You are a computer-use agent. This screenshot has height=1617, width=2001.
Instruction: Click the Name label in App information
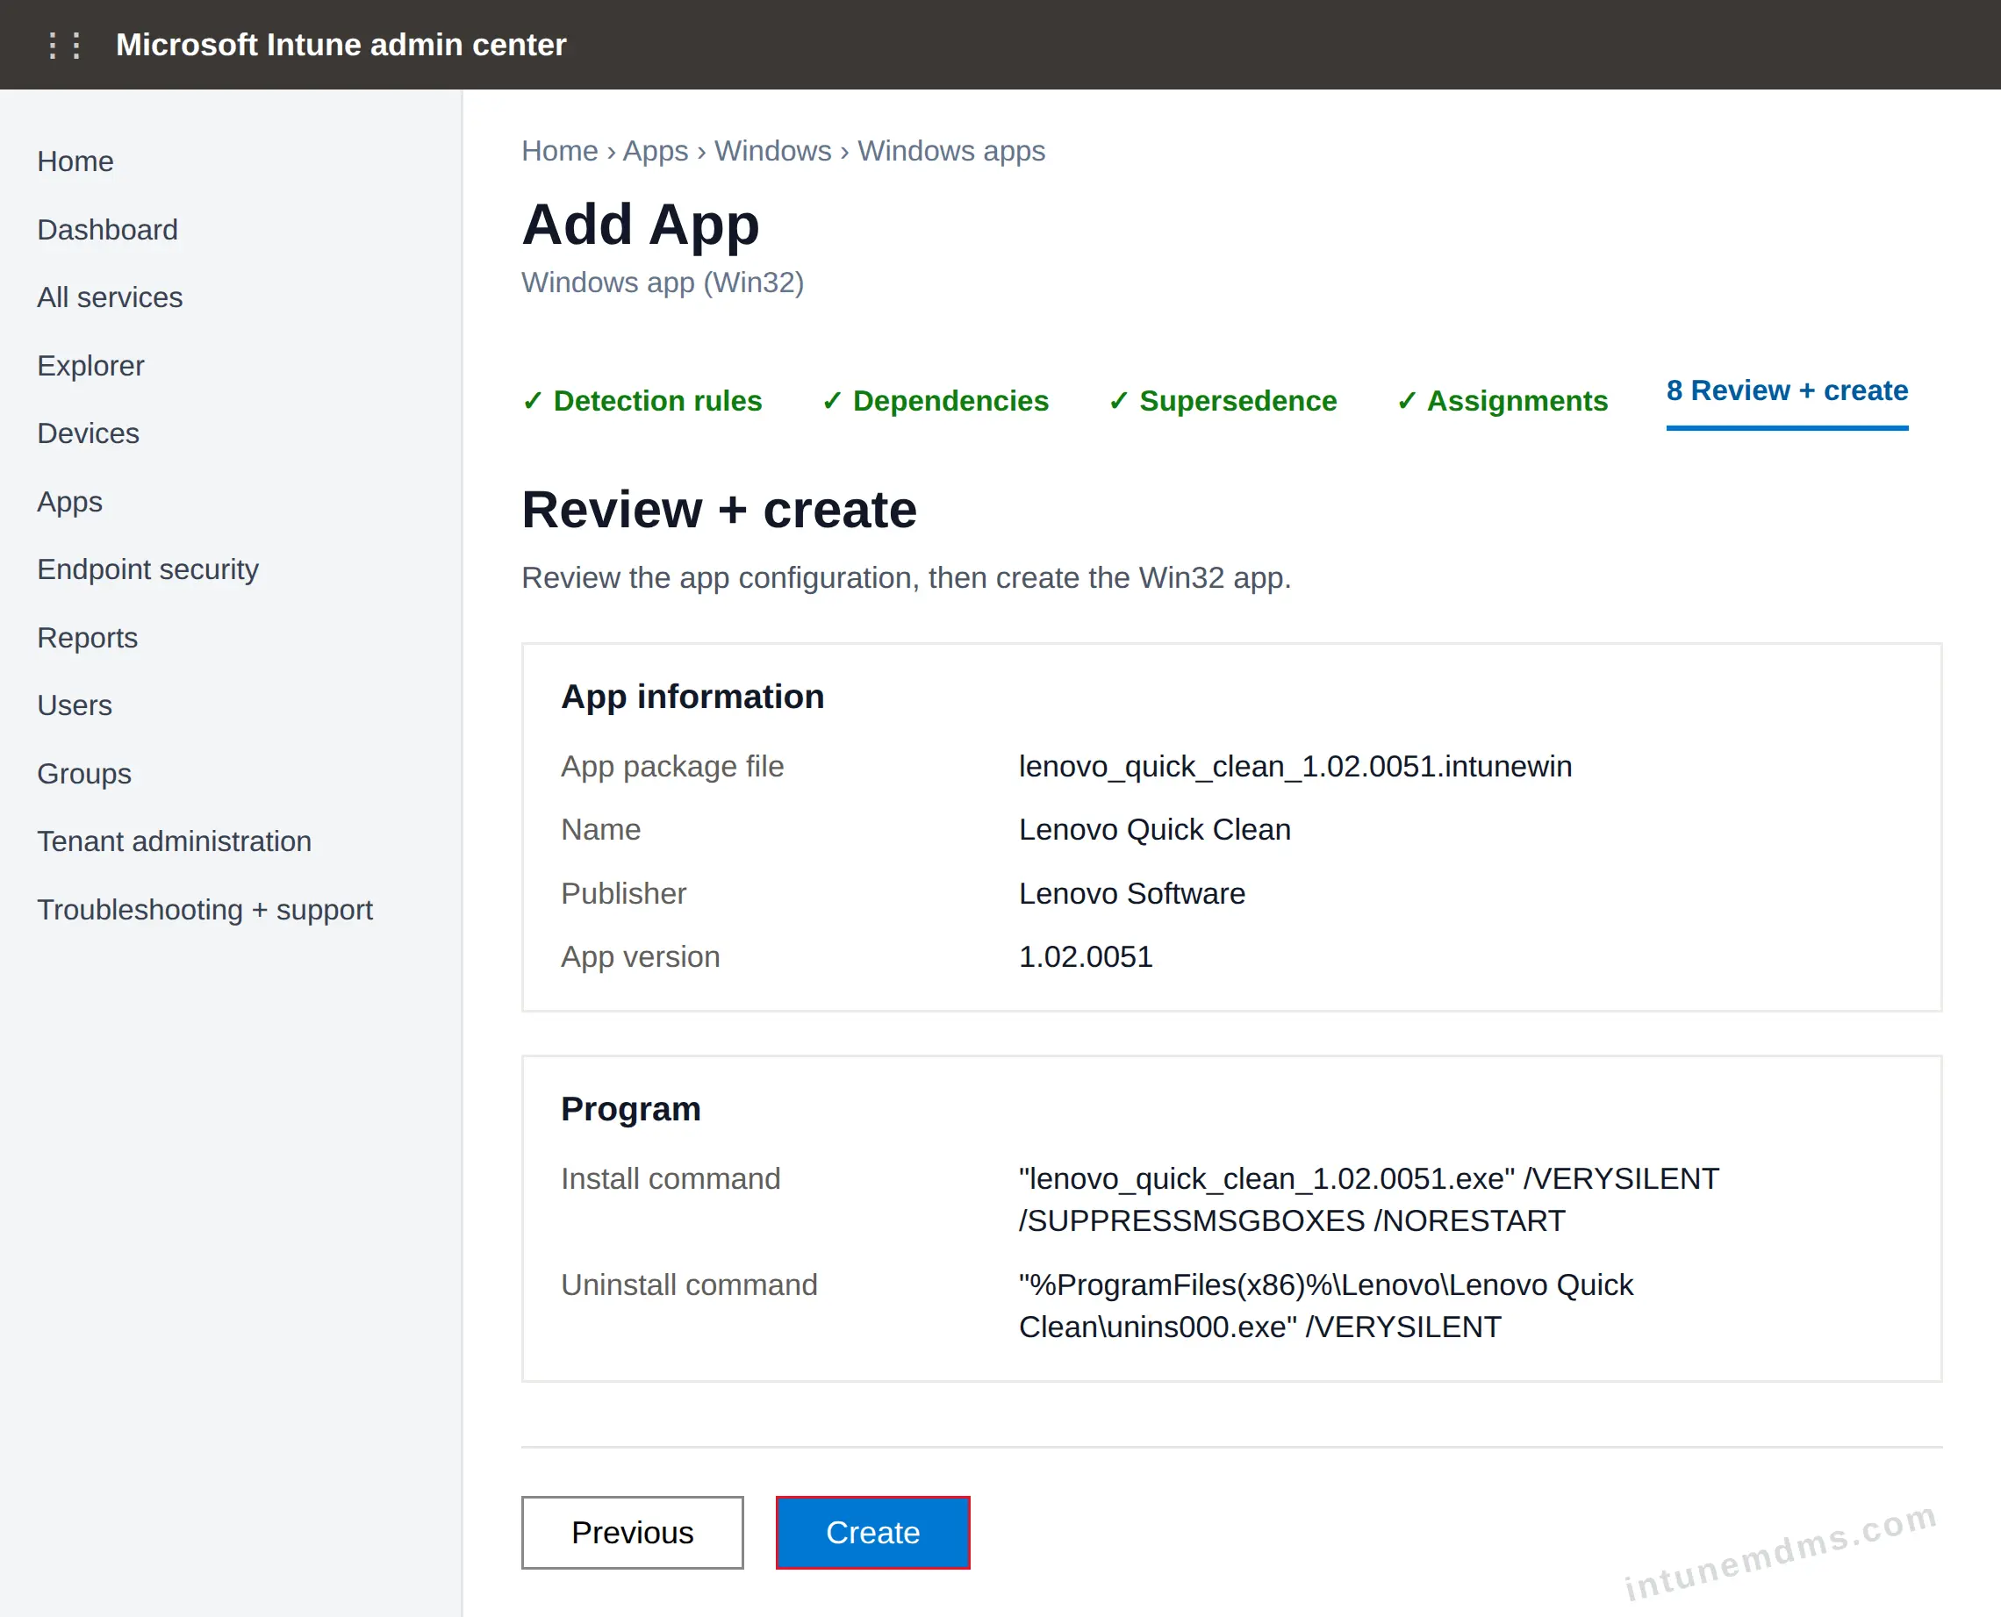[x=600, y=829]
